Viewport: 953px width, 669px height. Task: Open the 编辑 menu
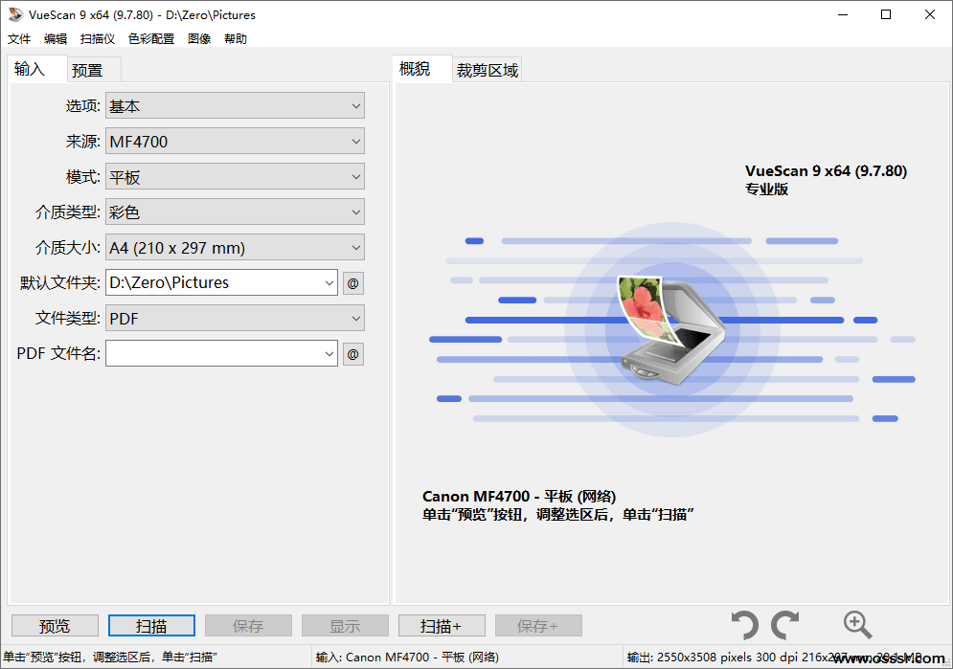56,39
